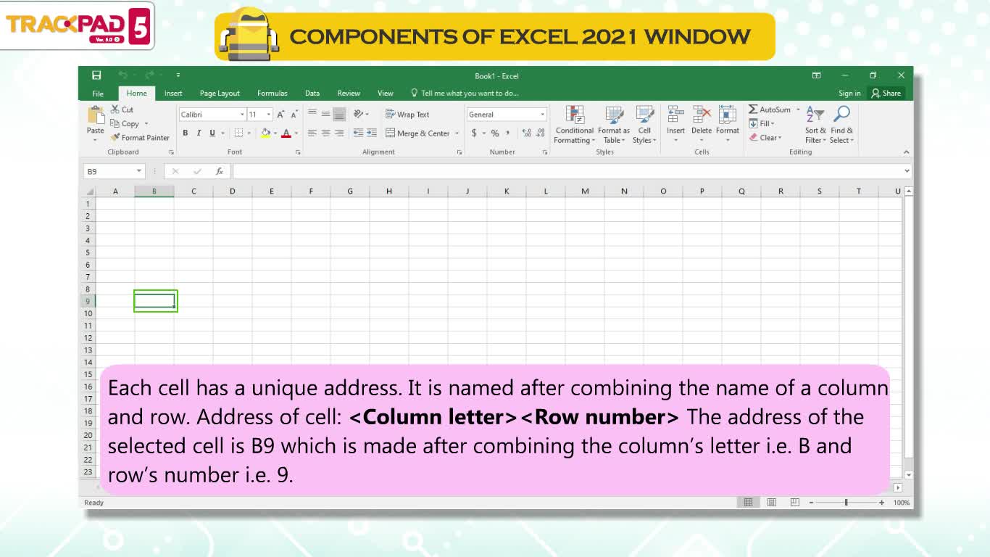Open the General number format dropdown
Screen dimensions: 990x557
click(542, 115)
